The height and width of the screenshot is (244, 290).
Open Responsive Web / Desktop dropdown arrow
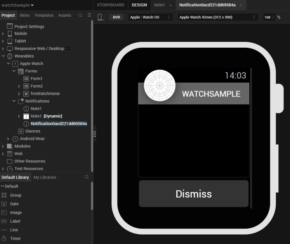(68, 48)
